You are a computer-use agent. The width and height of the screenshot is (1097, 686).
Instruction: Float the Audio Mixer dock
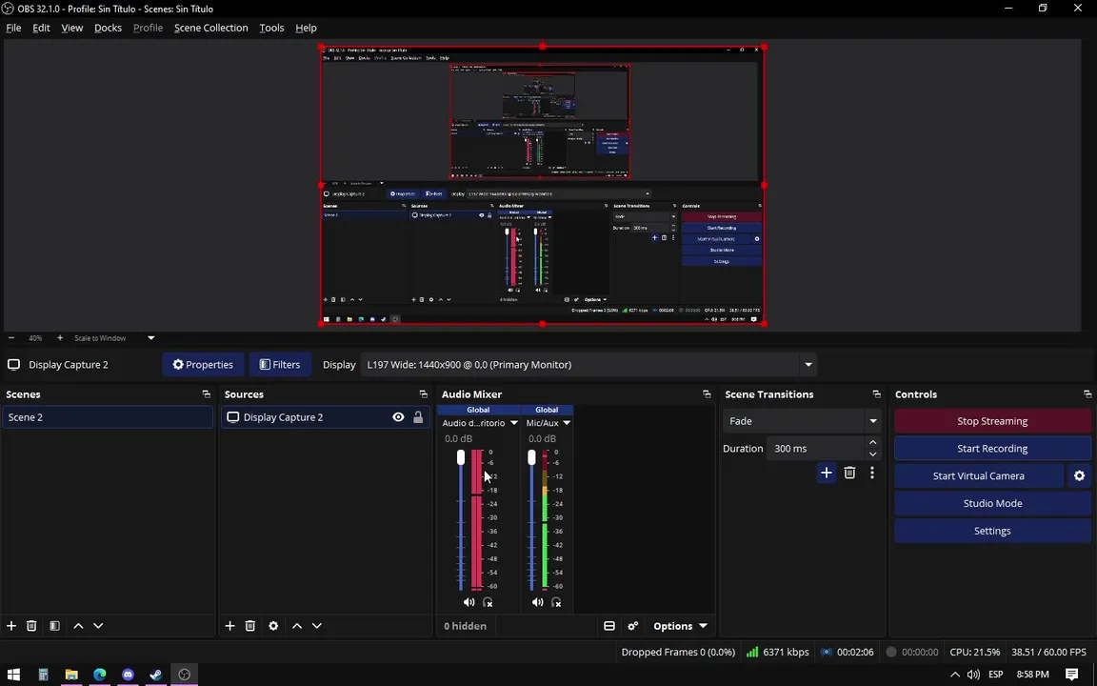[706, 394]
